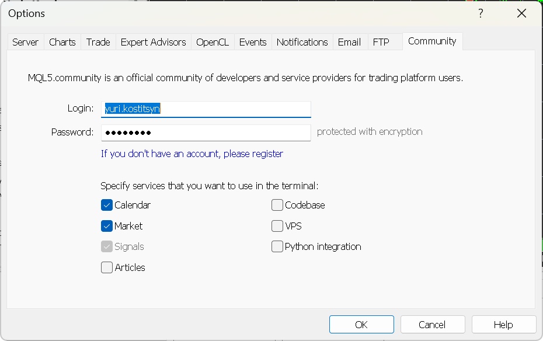Open the account registration link
Image resolution: width=543 pixels, height=341 pixels.
tap(192, 154)
